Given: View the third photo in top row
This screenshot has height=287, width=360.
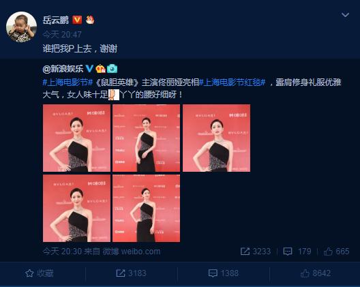Looking at the screenshot, I should pos(217,138).
